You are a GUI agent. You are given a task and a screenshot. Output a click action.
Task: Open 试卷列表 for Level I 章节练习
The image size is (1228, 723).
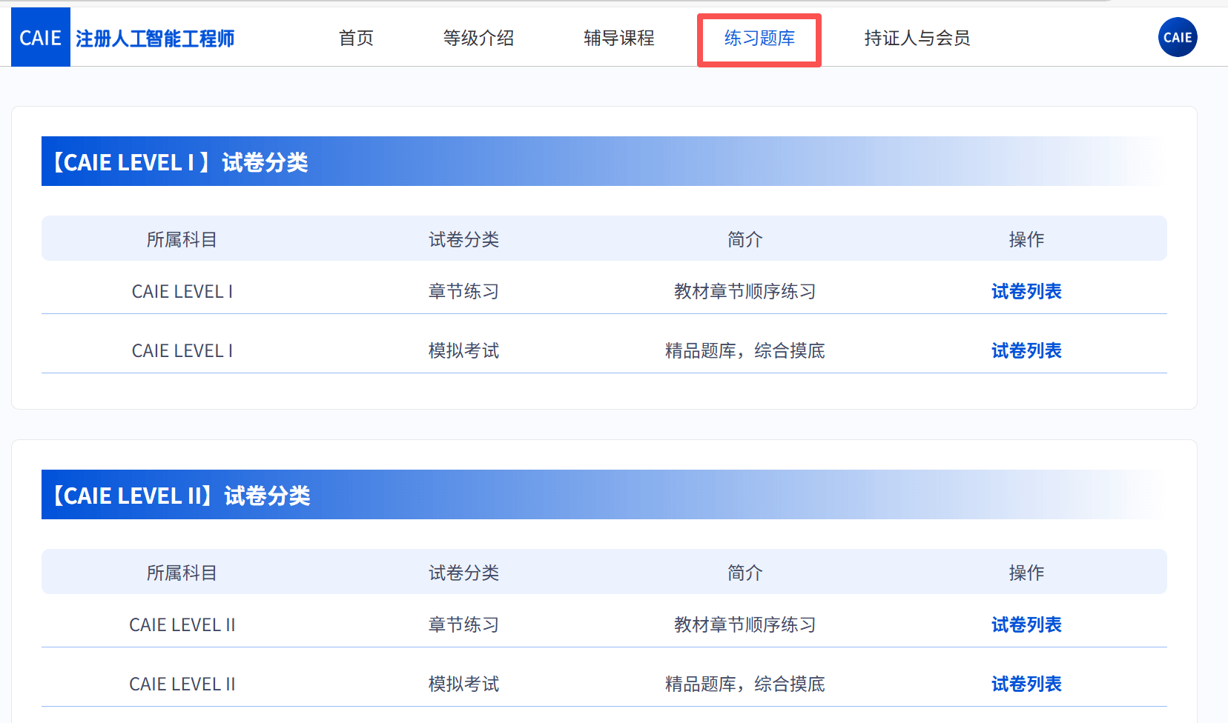(1026, 292)
